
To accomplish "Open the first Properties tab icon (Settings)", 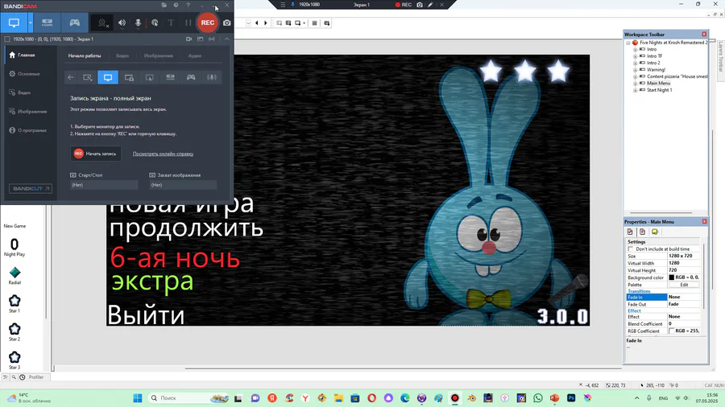I will 630,232.
